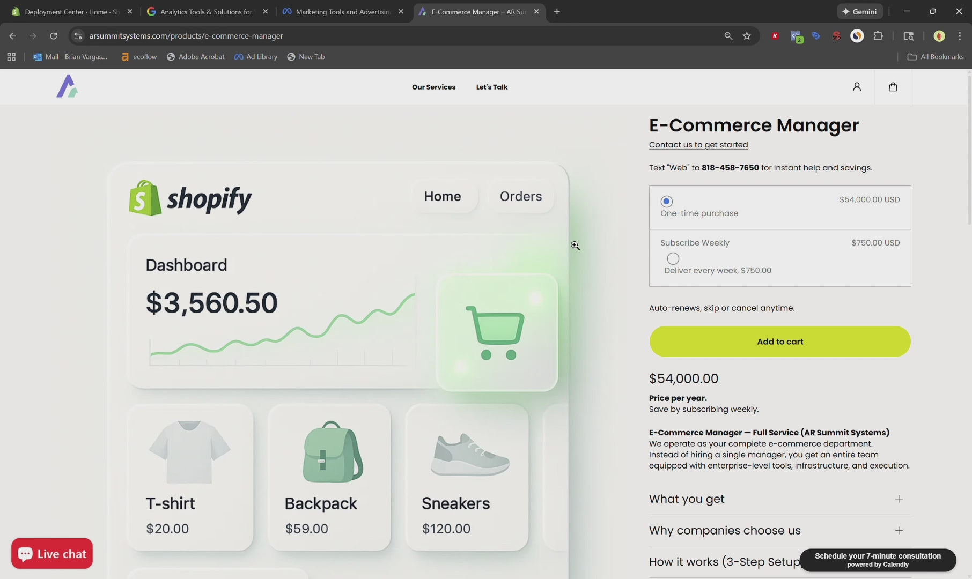Open the New Tab bookmark
The height and width of the screenshot is (579, 972).
306,57
